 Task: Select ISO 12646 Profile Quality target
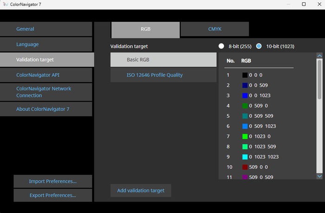click(163, 75)
